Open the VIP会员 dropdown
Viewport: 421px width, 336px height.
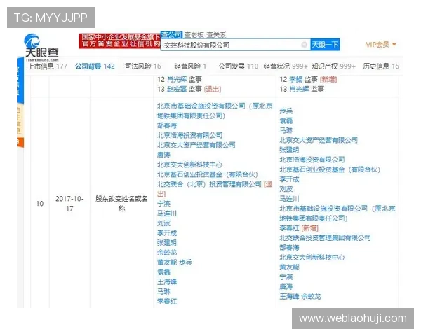pos(381,45)
